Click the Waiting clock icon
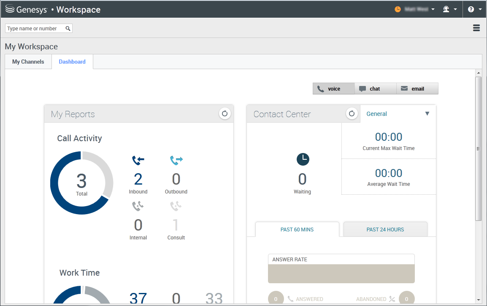 pyautogui.click(x=303, y=159)
